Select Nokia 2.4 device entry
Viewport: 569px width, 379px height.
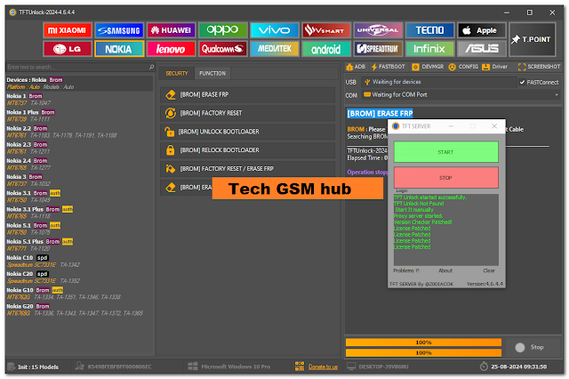pyautogui.click(x=79, y=164)
